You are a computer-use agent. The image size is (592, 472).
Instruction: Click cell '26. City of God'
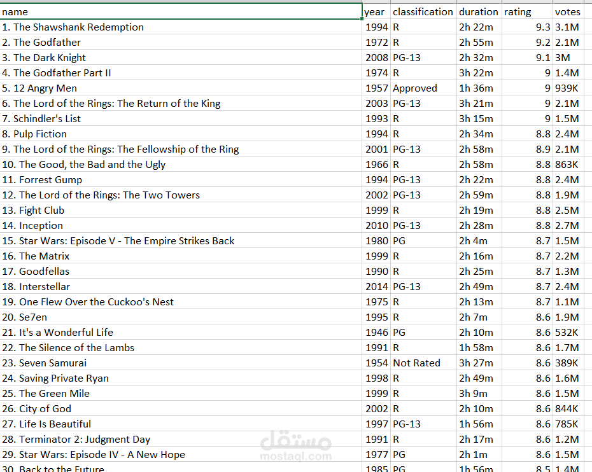tap(181, 409)
